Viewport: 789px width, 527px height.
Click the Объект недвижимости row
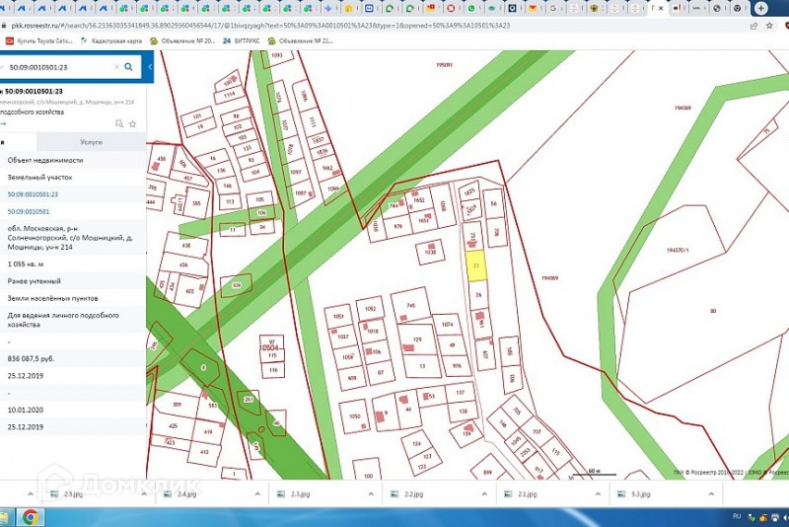tap(73, 160)
